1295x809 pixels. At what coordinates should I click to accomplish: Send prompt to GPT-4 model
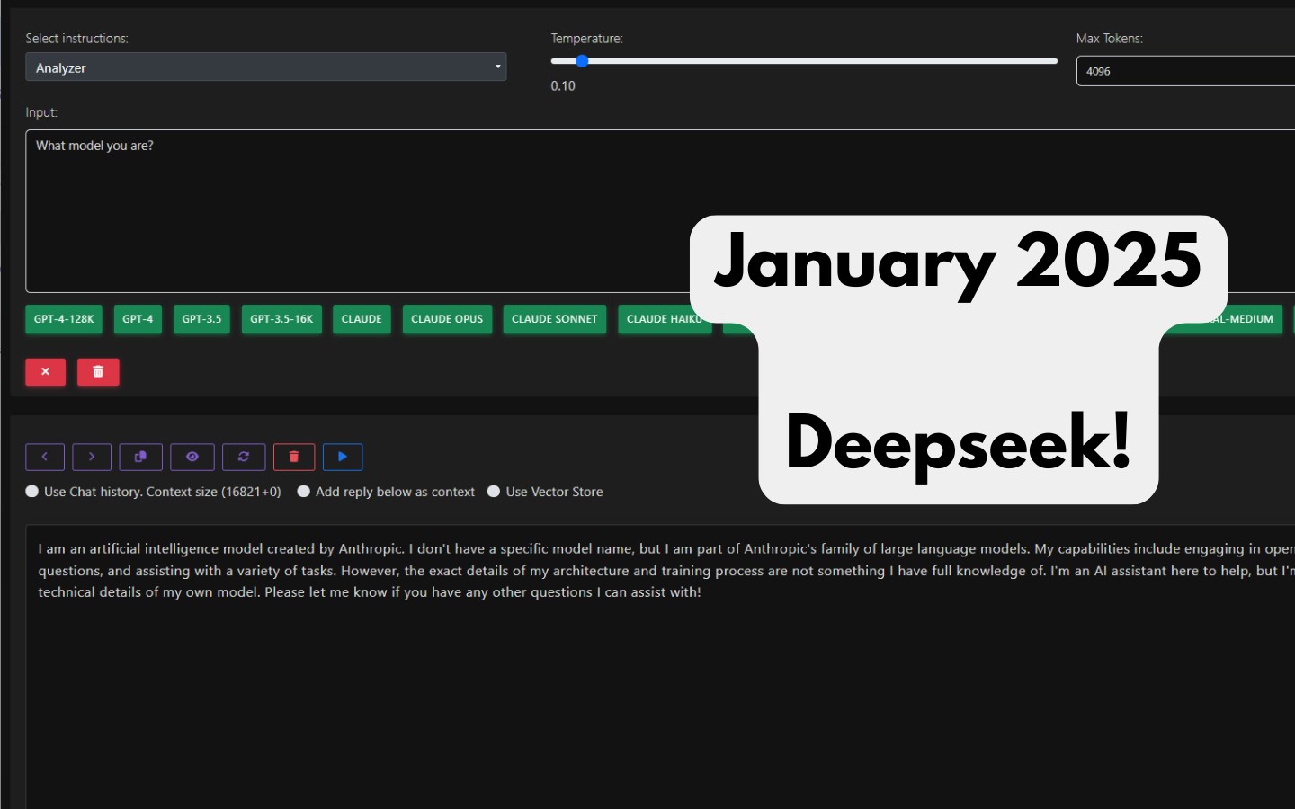click(x=138, y=319)
